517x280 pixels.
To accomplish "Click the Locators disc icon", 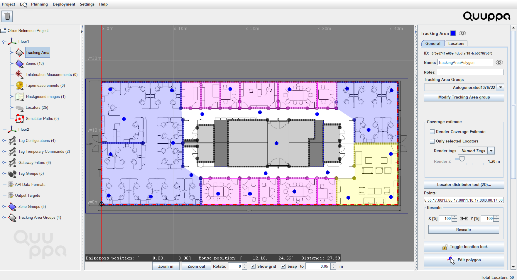I will (20, 108).
